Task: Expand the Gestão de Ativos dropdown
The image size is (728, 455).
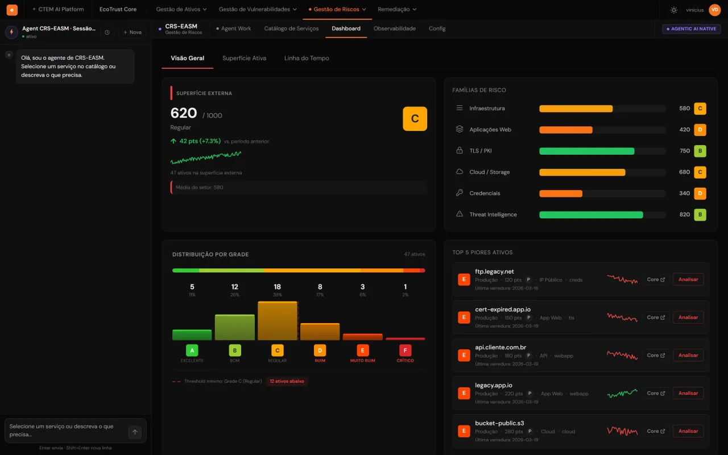Action: (181, 10)
